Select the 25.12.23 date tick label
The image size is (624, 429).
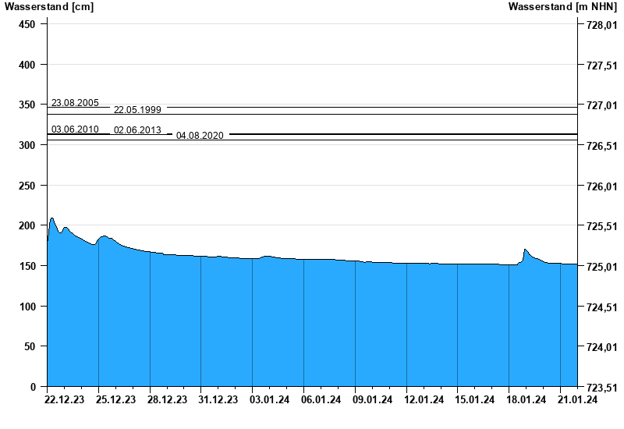pyautogui.click(x=115, y=400)
